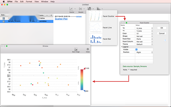The width and height of the screenshot is (171, 107).
Task: Click the plus button in Data panel
Action: tap(51, 15)
